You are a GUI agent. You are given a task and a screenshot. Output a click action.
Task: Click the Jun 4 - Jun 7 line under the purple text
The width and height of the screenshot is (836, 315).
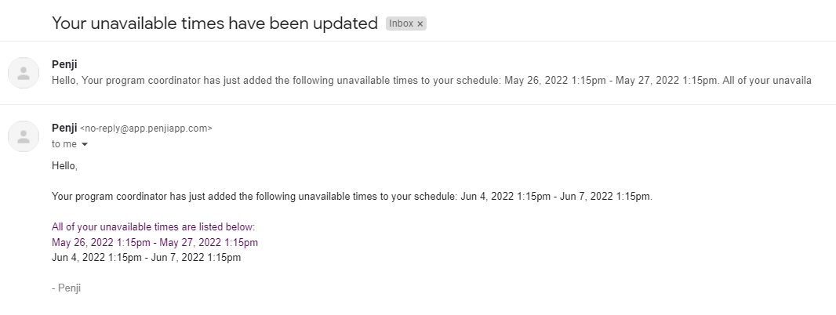tap(146, 257)
